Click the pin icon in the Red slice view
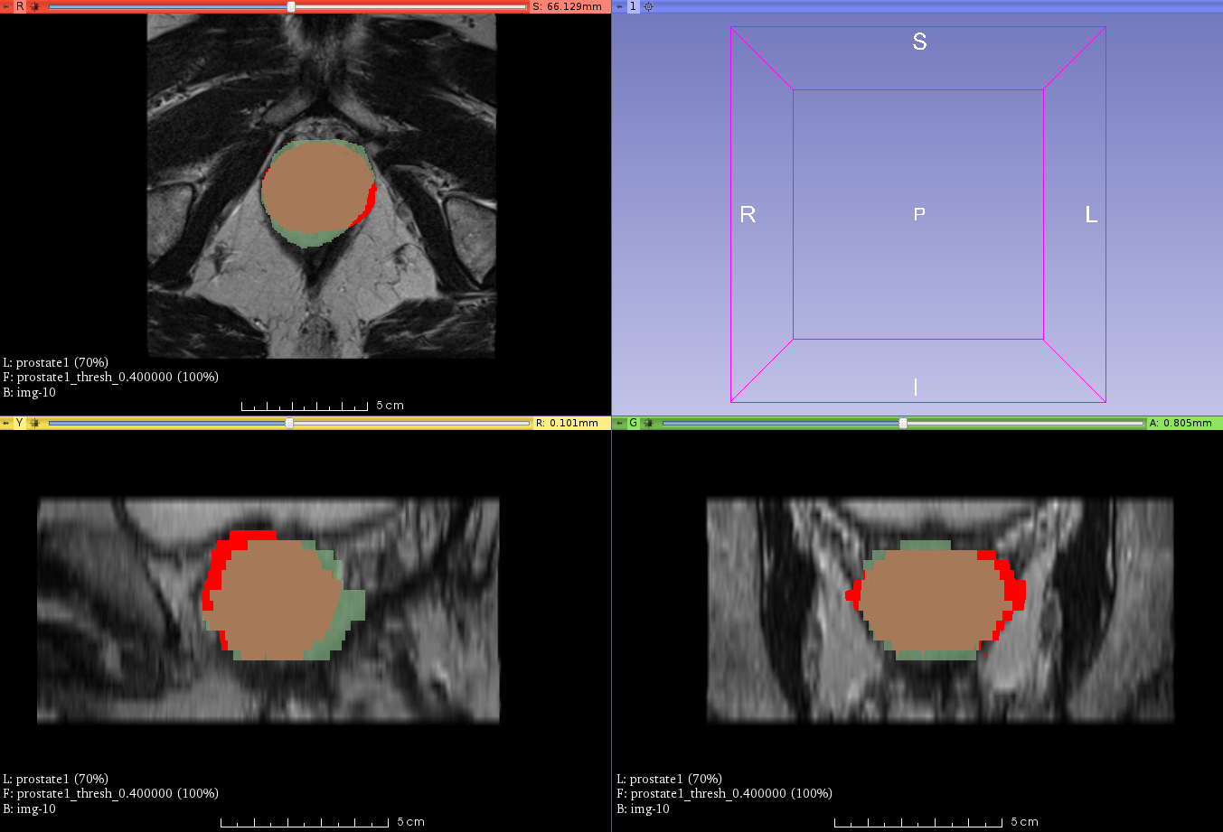This screenshot has height=832, width=1223. point(6,6)
